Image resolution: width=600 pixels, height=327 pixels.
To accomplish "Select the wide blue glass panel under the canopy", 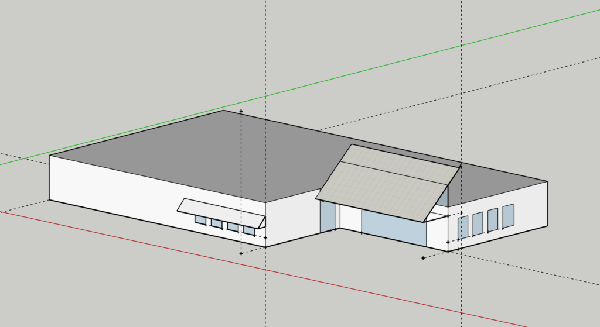I will (x=394, y=227).
